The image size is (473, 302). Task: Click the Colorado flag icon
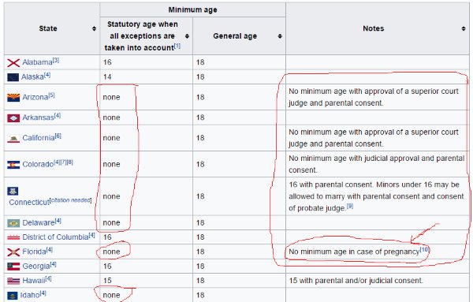click(x=13, y=165)
